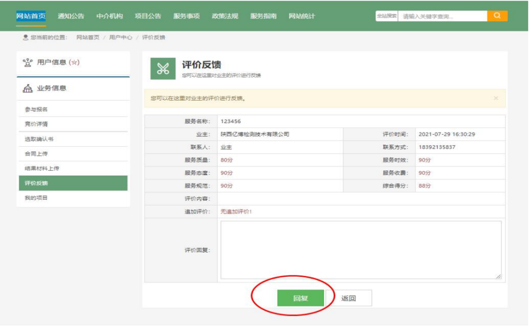Select 项目公告 in the top menu
This screenshot has width=530, height=328.
pos(148,16)
